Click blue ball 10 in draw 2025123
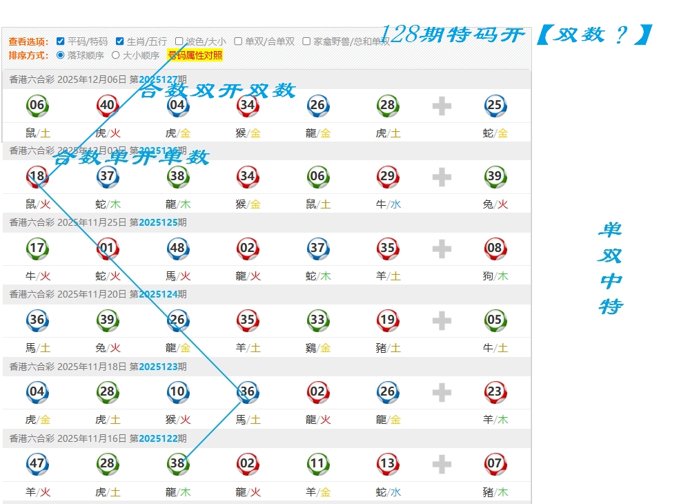 coord(177,392)
